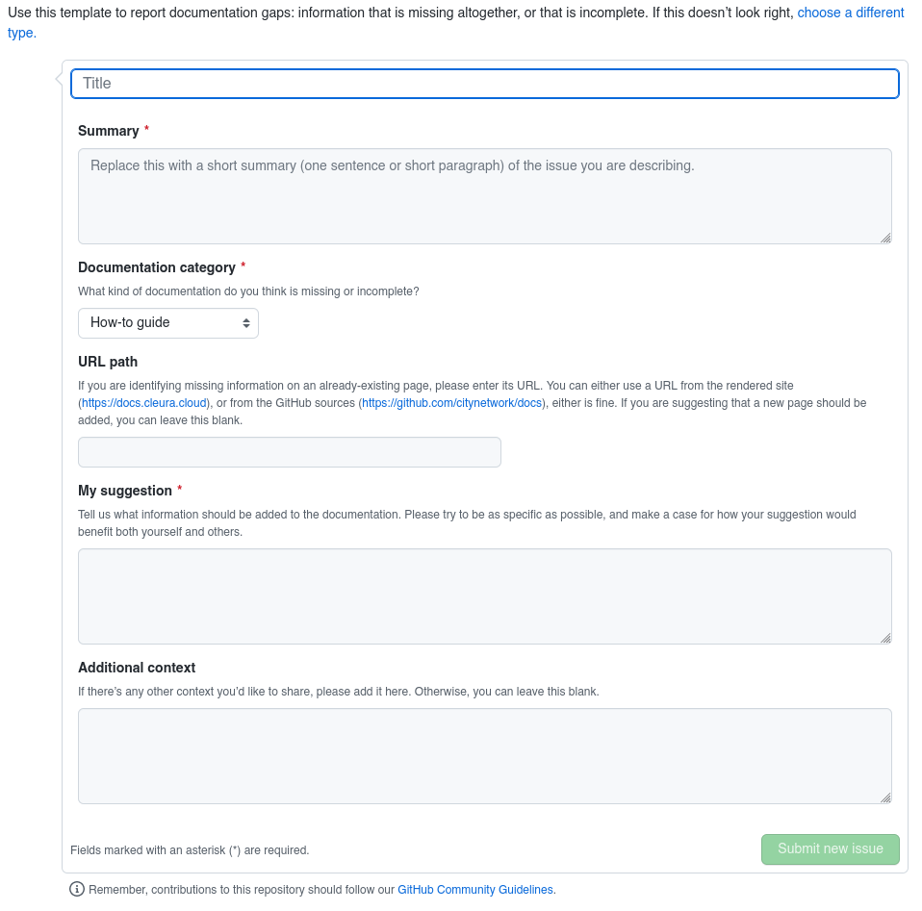Click the URL path input field
Screen dimensions: 922x911
pyautogui.click(x=289, y=451)
